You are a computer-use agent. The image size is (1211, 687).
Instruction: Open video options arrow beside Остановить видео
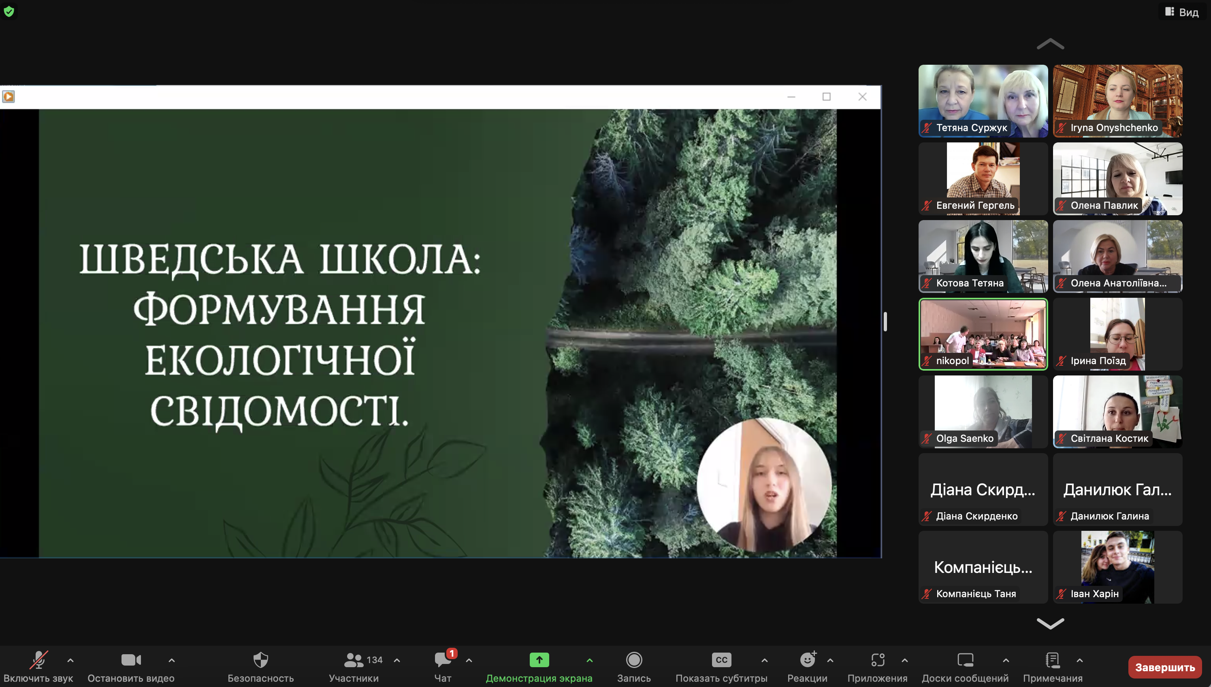coord(171,660)
